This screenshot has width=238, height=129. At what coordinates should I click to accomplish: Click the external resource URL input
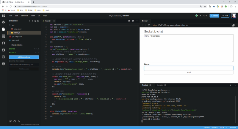(x=24, y=65)
